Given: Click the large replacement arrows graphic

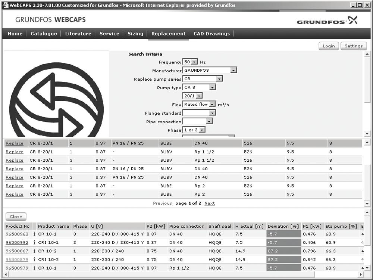Looking at the screenshot, I should pyautogui.click(x=56, y=100).
